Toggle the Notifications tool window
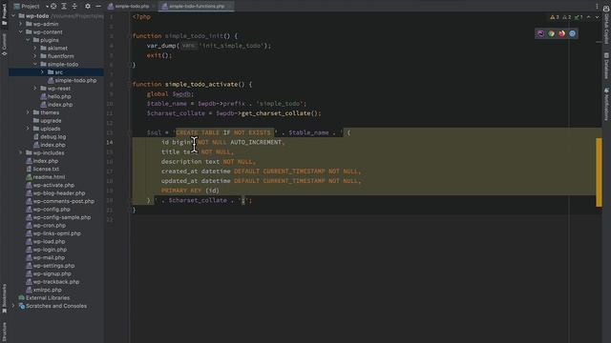Image resolution: width=611 pixels, height=343 pixels. pyautogui.click(x=606, y=104)
